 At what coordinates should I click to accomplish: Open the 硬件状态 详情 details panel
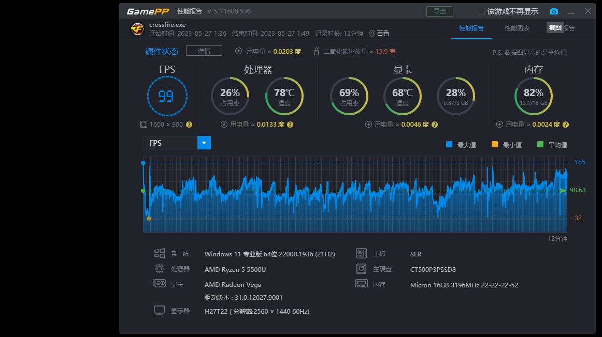[x=204, y=51]
